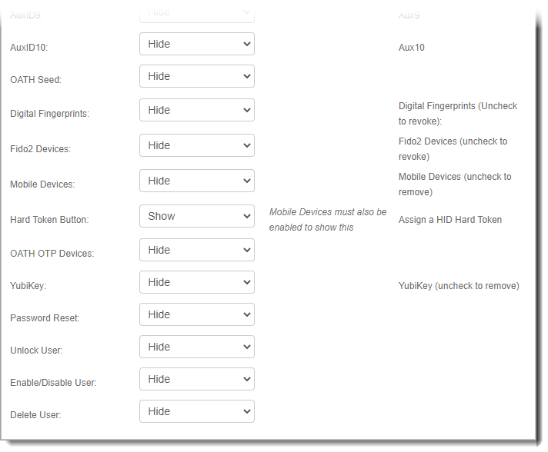The height and width of the screenshot is (452, 548).
Task: Open the YubiKey Hide dropdown
Action: pos(196,283)
